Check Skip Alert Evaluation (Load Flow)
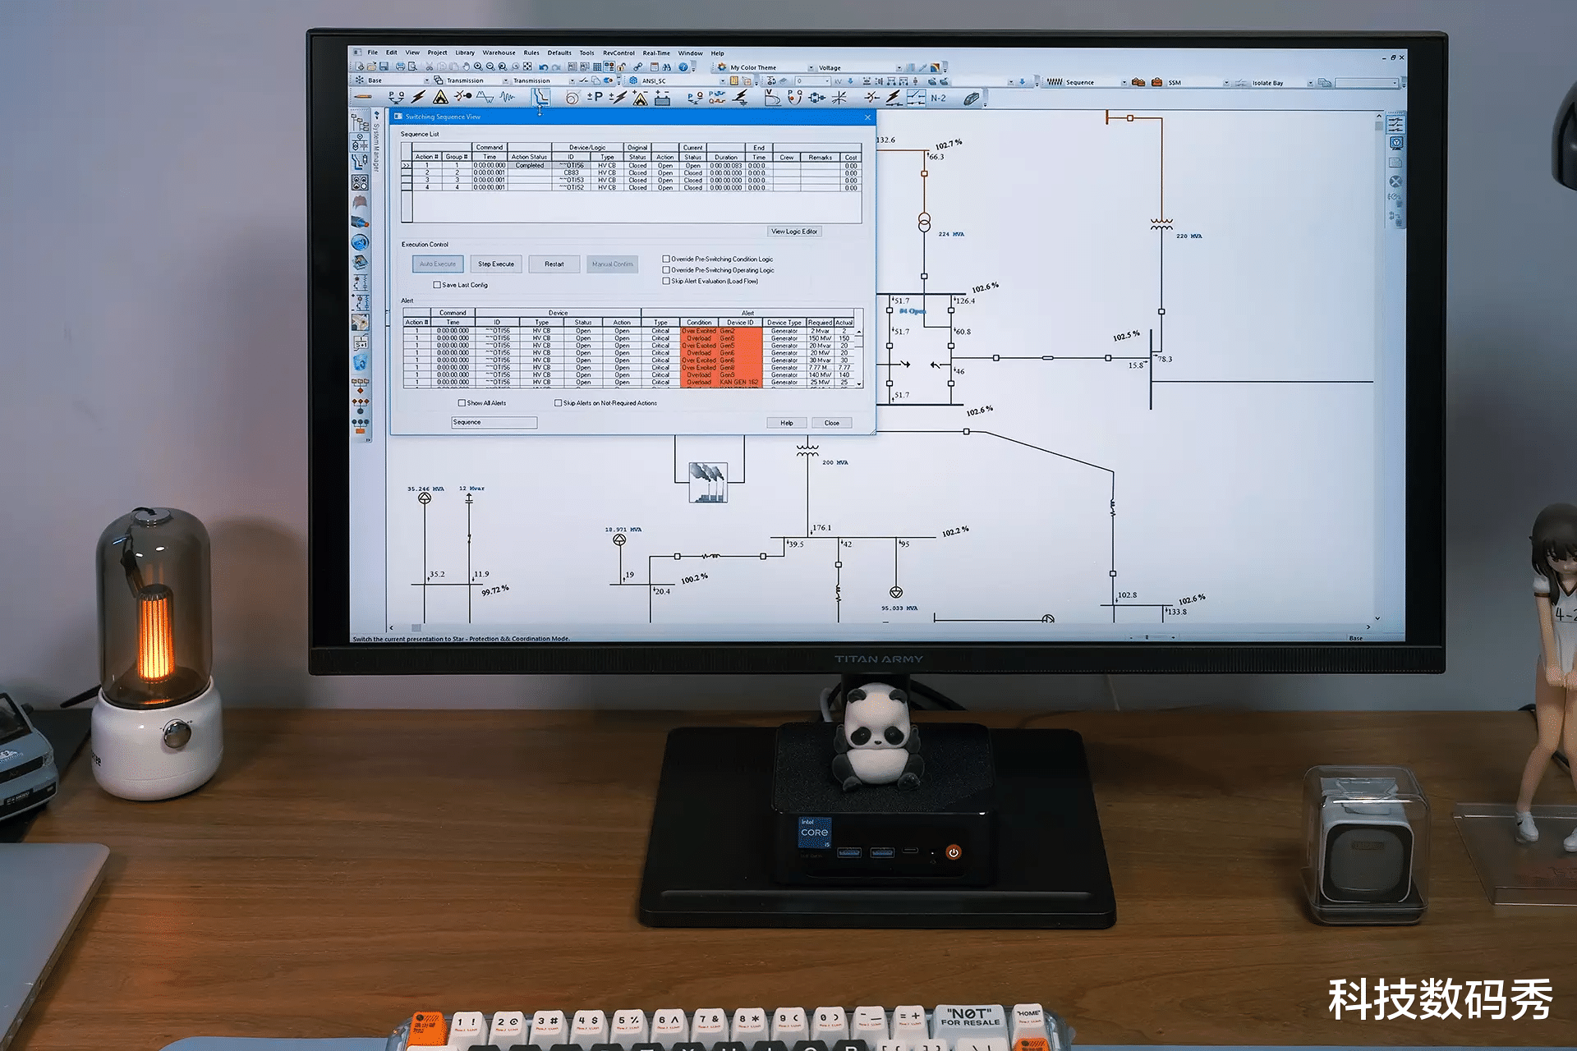The image size is (1577, 1051). [x=666, y=281]
